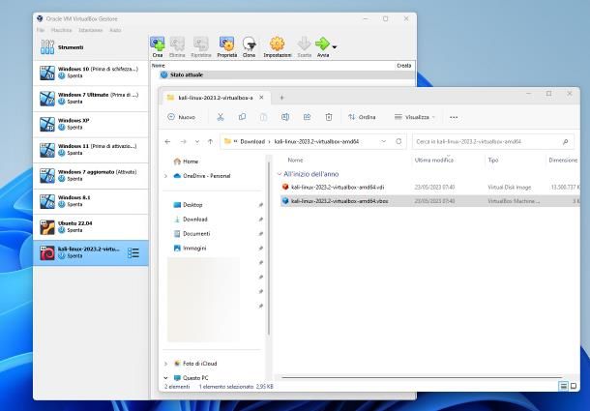The height and width of the screenshot is (411, 590).
Task: Click the Ripristina snapshot icon in VirtualBox
Action: (201, 44)
